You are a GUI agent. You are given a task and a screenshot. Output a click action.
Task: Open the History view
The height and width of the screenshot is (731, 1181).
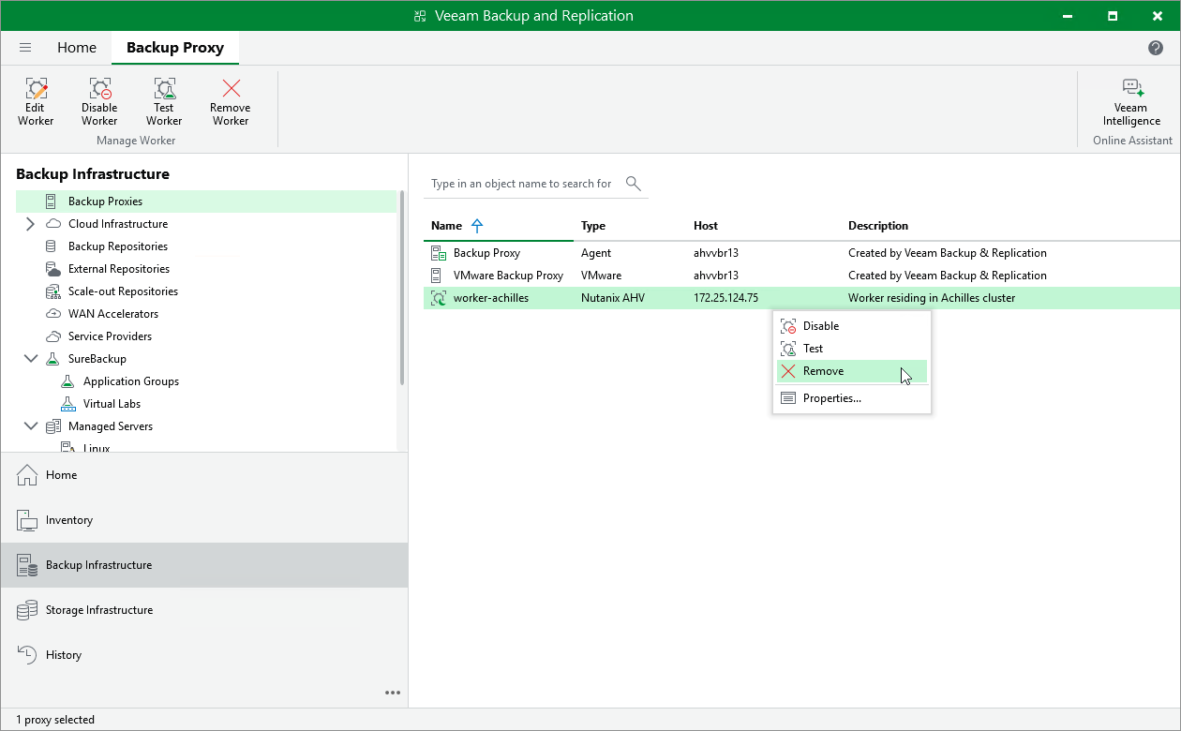click(x=204, y=655)
